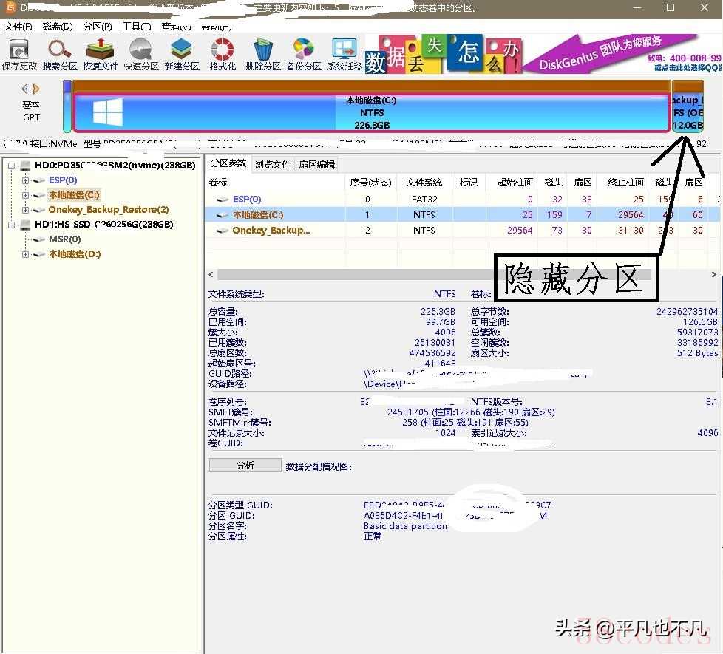Select the small ESP block in disk map
The image size is (723, 654).
pos(67,106)
